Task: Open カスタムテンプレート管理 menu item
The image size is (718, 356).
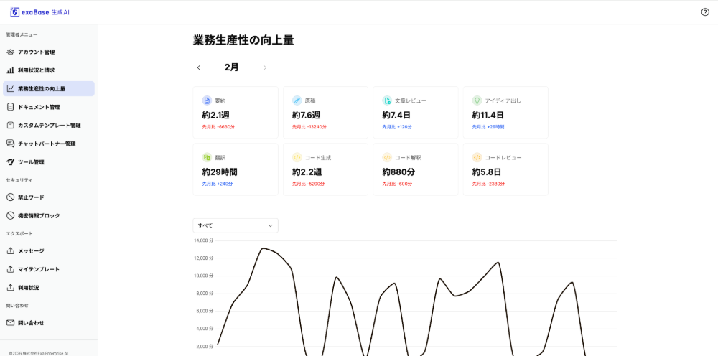Action: tap(49, 126)
